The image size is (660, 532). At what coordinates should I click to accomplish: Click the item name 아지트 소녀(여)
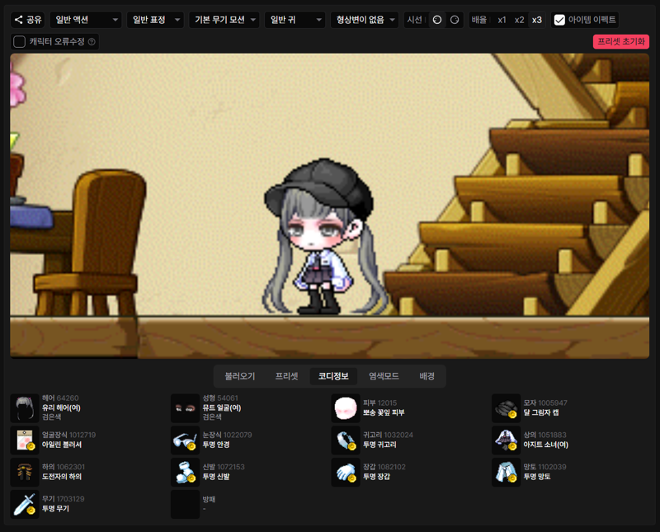click(546, 445)
